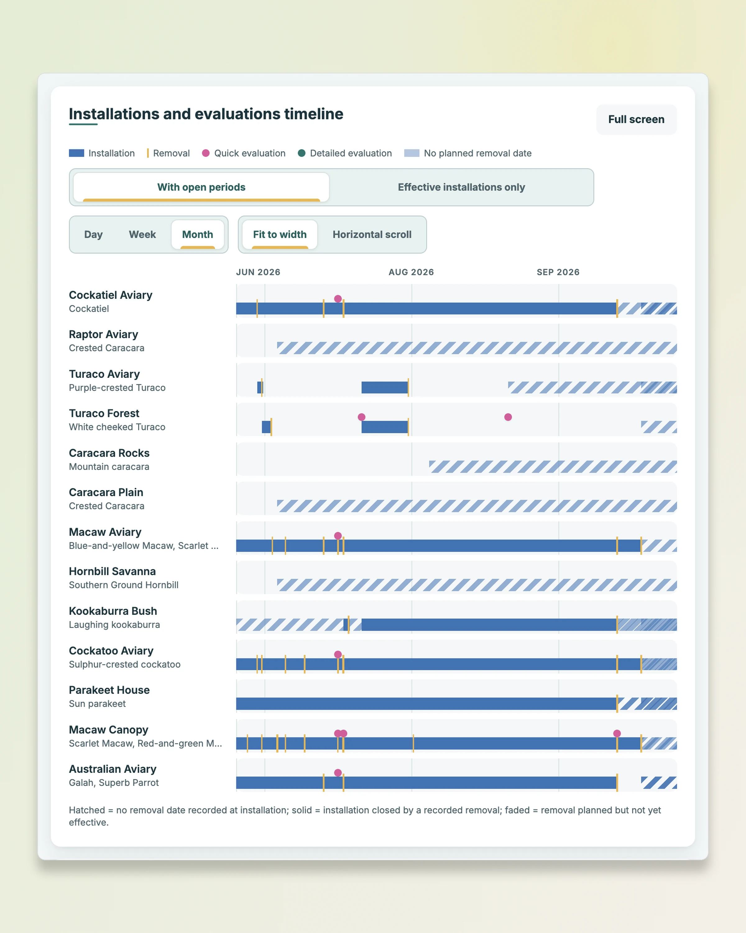Viewport: 746px width, 933px height.
Task: Click first Turaco Forest quick evaluation dot
Action: [x=361, y=417]
